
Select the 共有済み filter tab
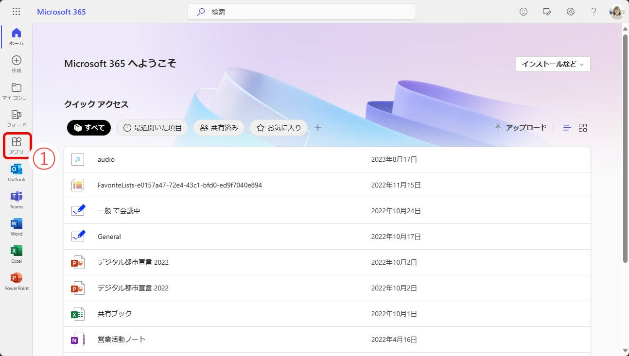(x=219, y=128)
